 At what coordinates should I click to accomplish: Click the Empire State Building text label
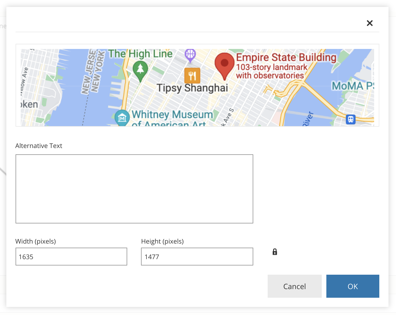286,57
